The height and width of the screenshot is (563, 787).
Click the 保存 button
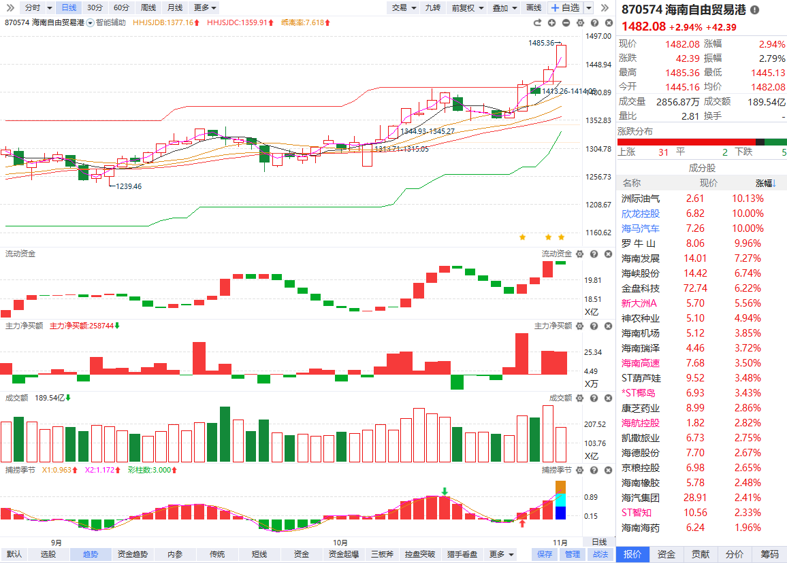click(545, 554)
